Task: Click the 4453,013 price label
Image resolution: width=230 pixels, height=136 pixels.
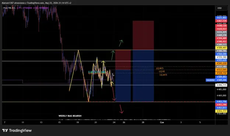Action: [221, 108]
